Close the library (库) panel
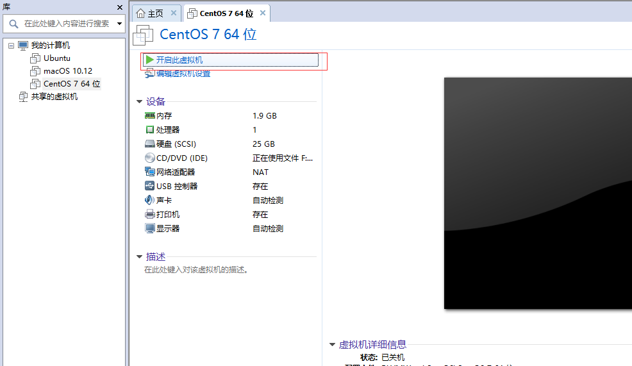Screen dimensions: 632x366 click(120, 7)
